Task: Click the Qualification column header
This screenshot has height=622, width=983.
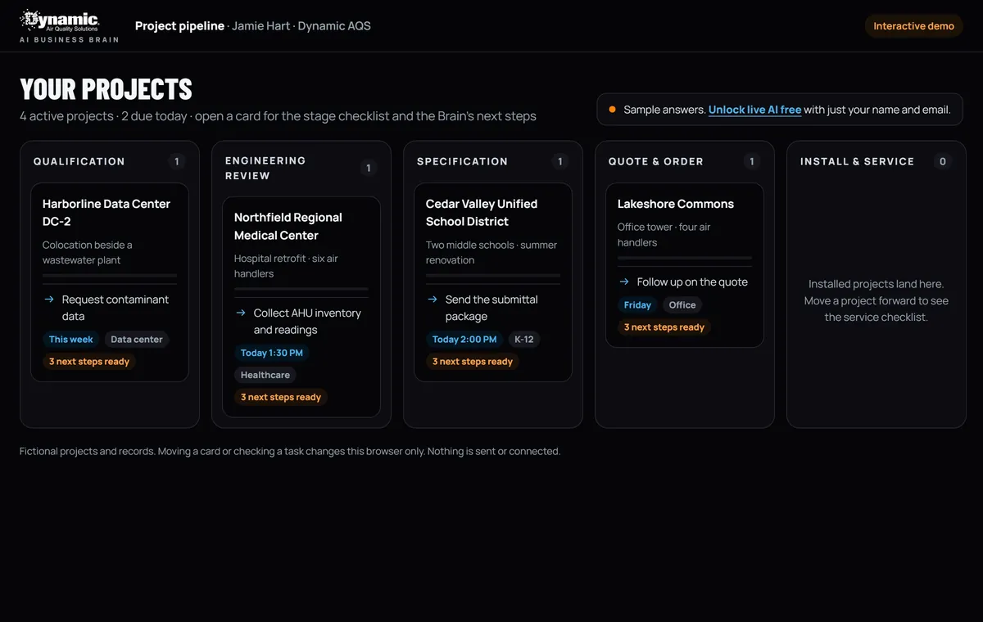Action: coord(79,162)
